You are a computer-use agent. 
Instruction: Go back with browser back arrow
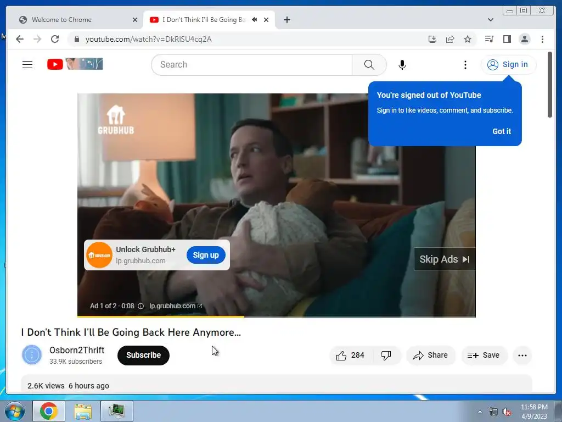pyautogui.click(x=20, y=39)
